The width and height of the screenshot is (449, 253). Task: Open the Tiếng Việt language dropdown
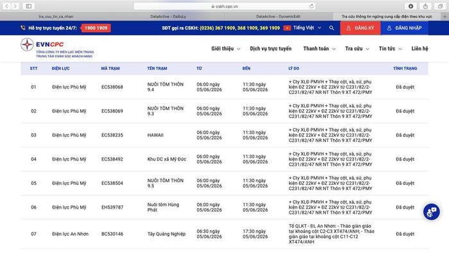pos(307,28)
